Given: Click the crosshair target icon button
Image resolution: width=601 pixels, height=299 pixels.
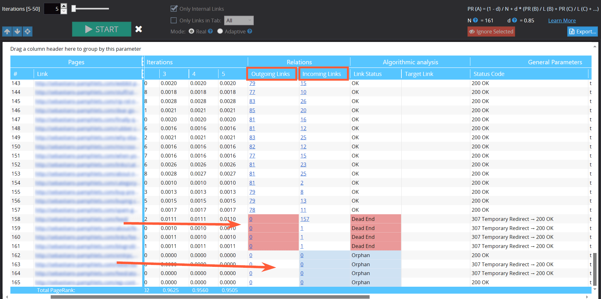Looking at the screenshot, I should 27,31.
